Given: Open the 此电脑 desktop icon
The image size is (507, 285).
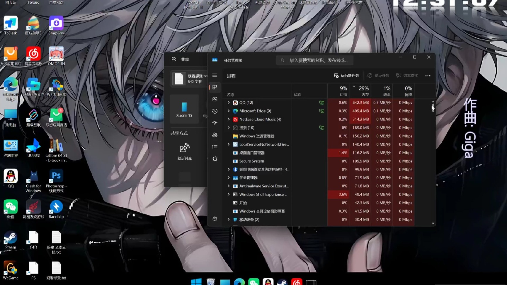Looking at the screenshot, I should point(11,118).
